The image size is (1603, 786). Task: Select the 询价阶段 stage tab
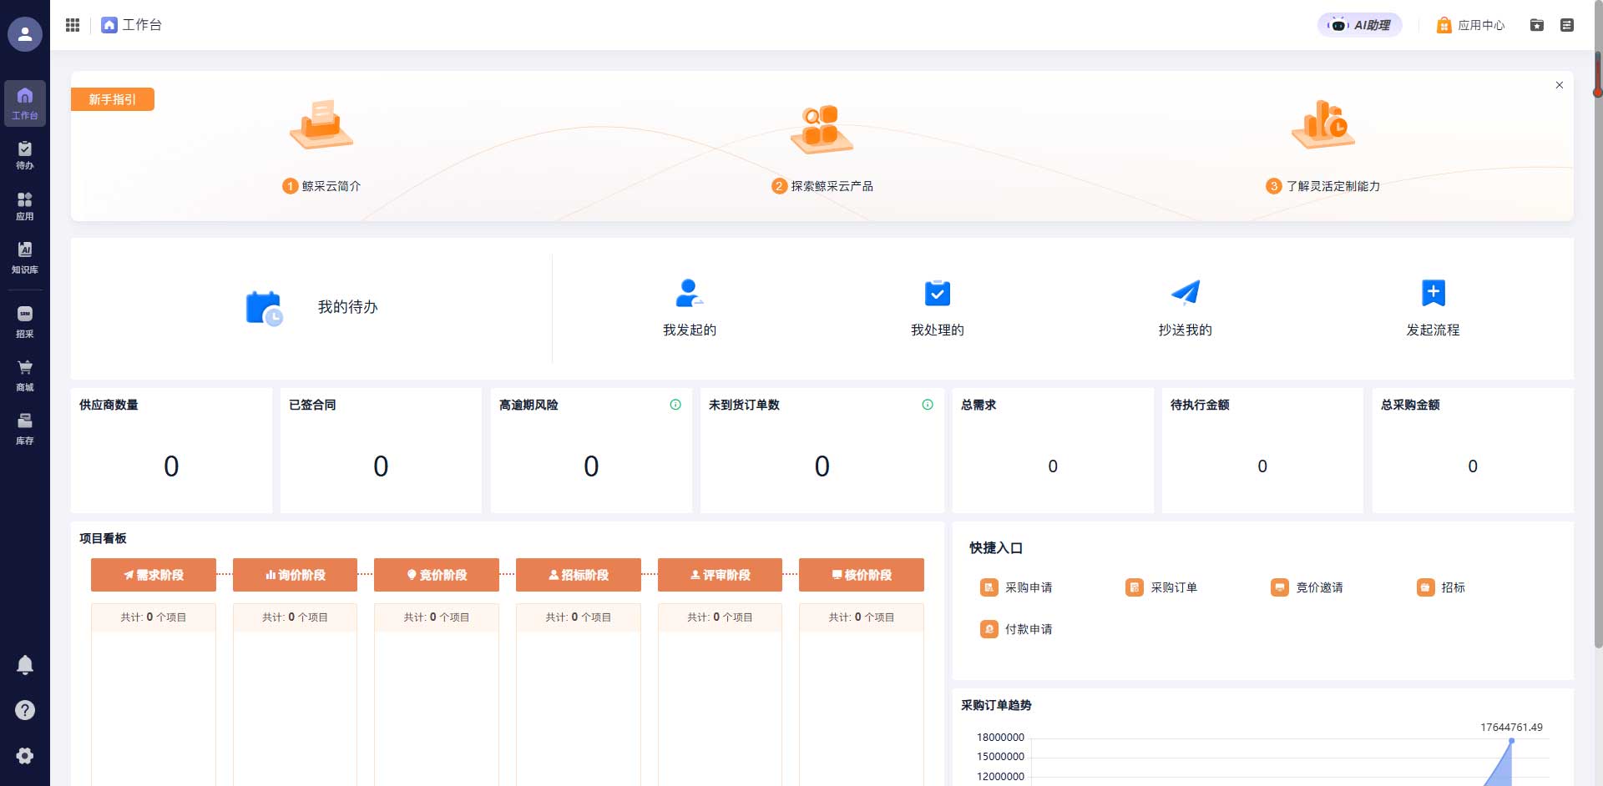295,575
